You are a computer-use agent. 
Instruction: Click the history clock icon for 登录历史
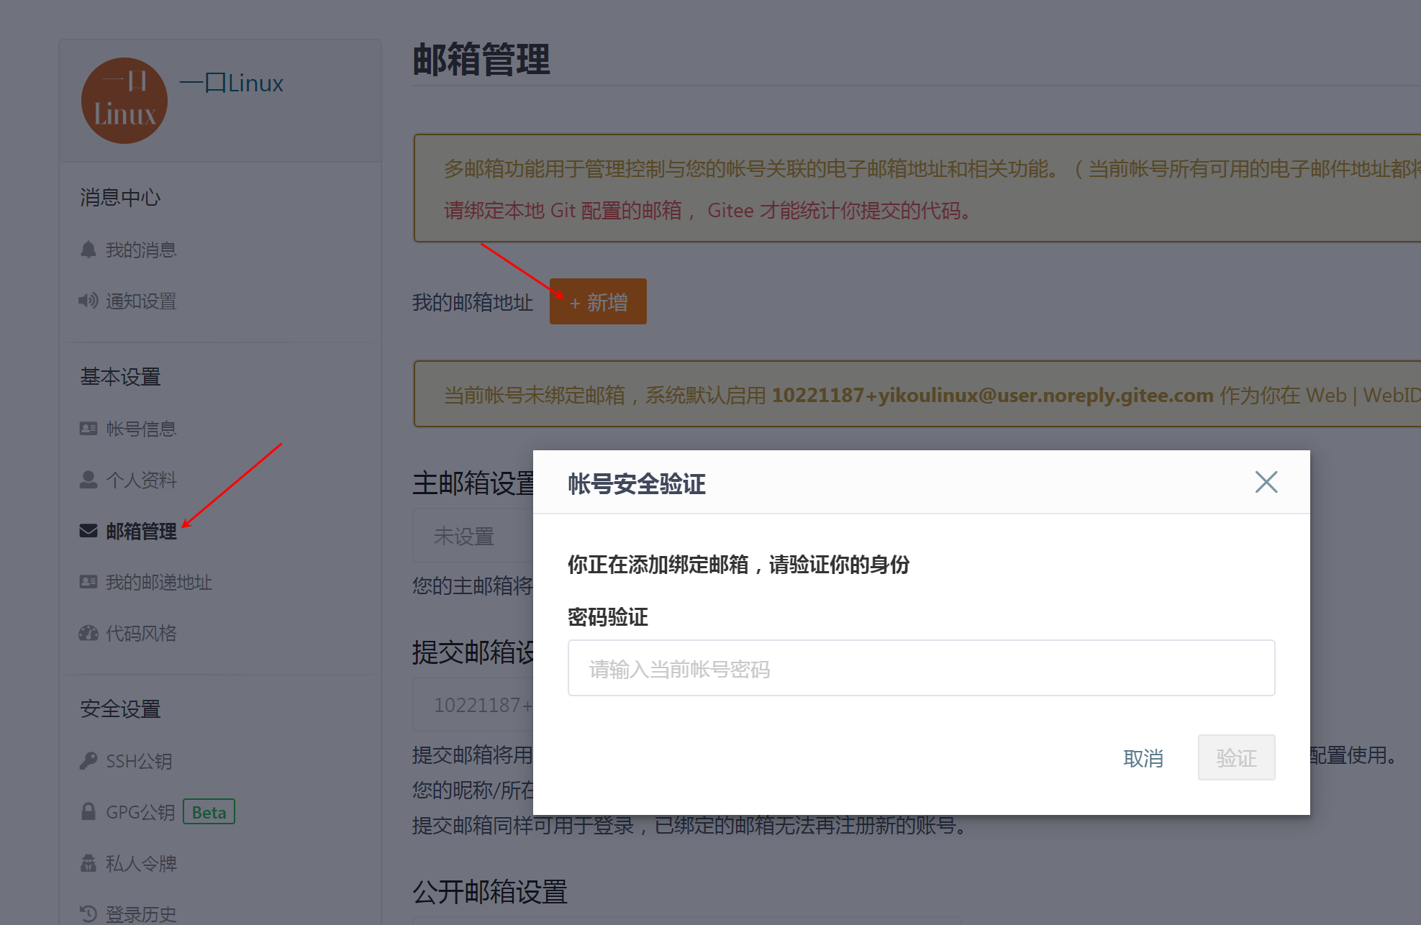pos(88,913)
